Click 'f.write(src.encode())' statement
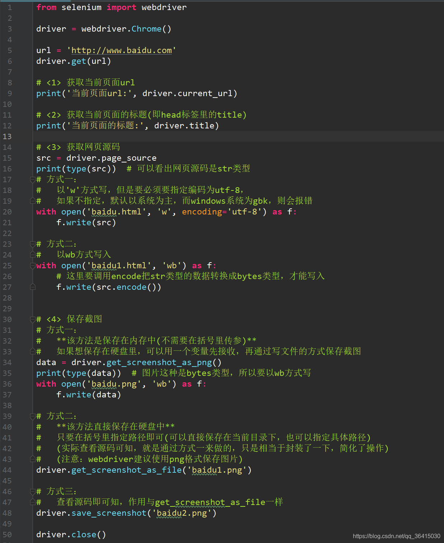The image size is (444, 543). pos(109,287)
